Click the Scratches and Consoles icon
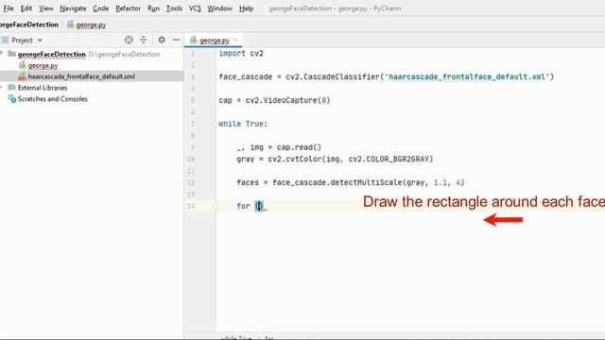Viewport: 605px width, 340px height. [x=12, y=98]
